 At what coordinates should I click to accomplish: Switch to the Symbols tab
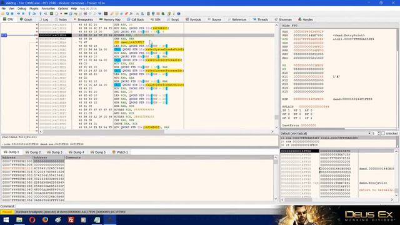pyautogui.click(x=193, y=19)
